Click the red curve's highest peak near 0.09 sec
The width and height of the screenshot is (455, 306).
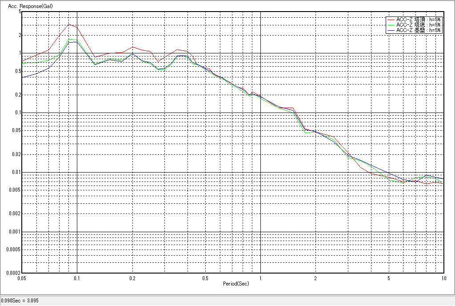(68, 24)
